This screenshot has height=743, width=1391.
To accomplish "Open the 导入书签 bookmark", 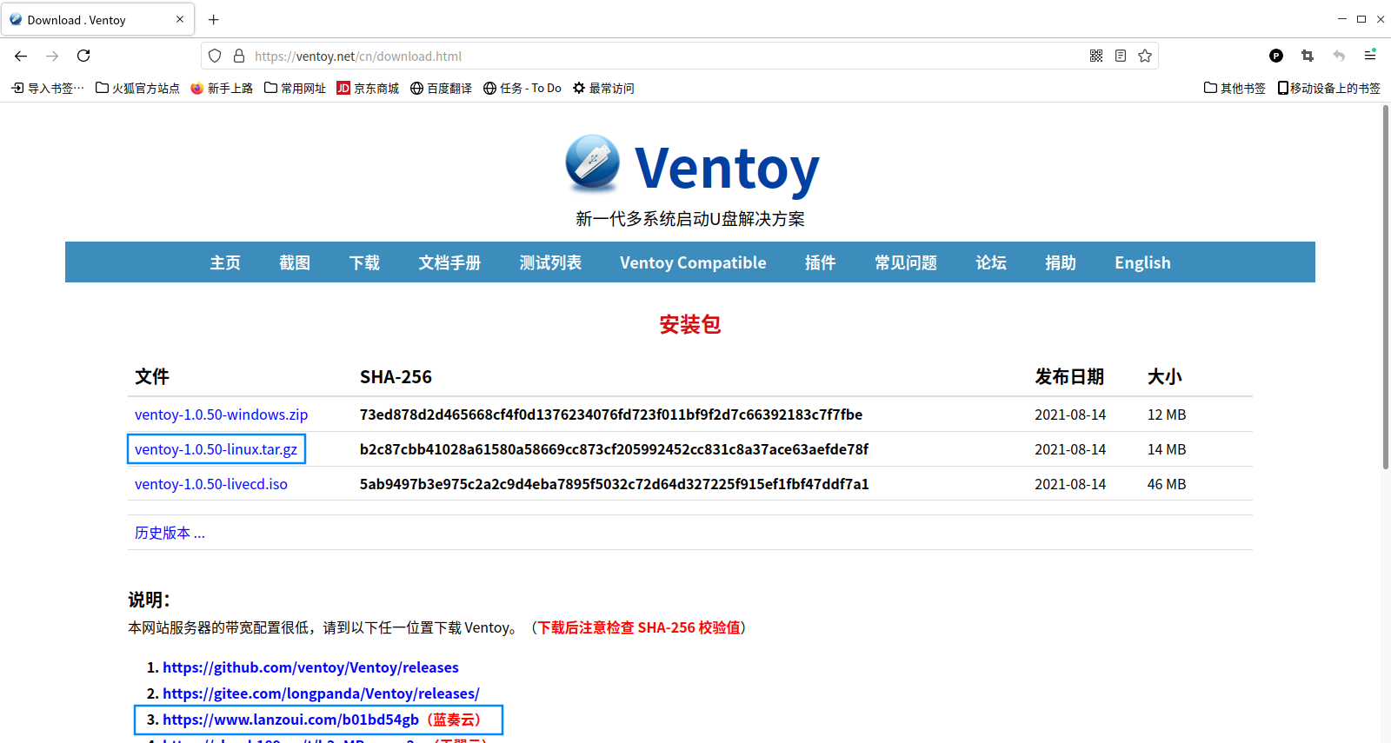I will coord(48,88).
